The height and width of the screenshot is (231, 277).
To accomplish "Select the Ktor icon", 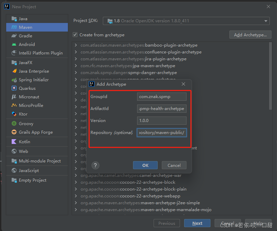I will (x=14, y=114).
